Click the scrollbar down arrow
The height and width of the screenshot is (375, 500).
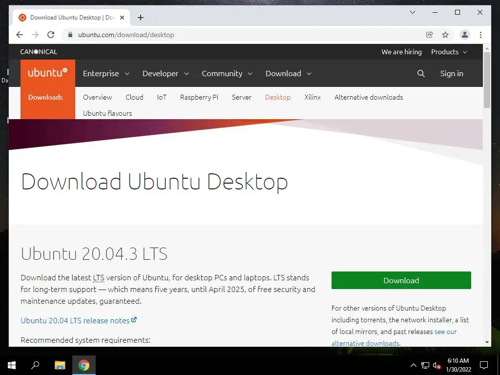click(487, 342)
